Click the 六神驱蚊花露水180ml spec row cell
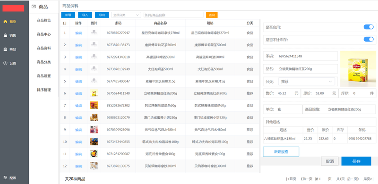The image size is (378, 184). (x=283, y=139)
